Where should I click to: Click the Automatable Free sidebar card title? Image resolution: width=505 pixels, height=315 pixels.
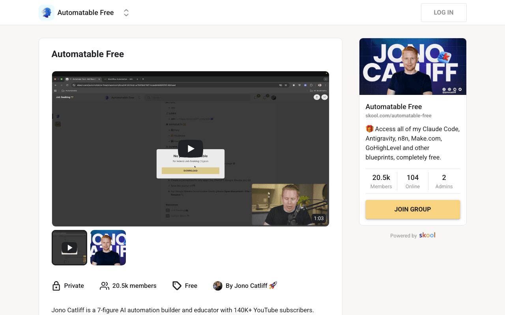[x=394, y=107]
